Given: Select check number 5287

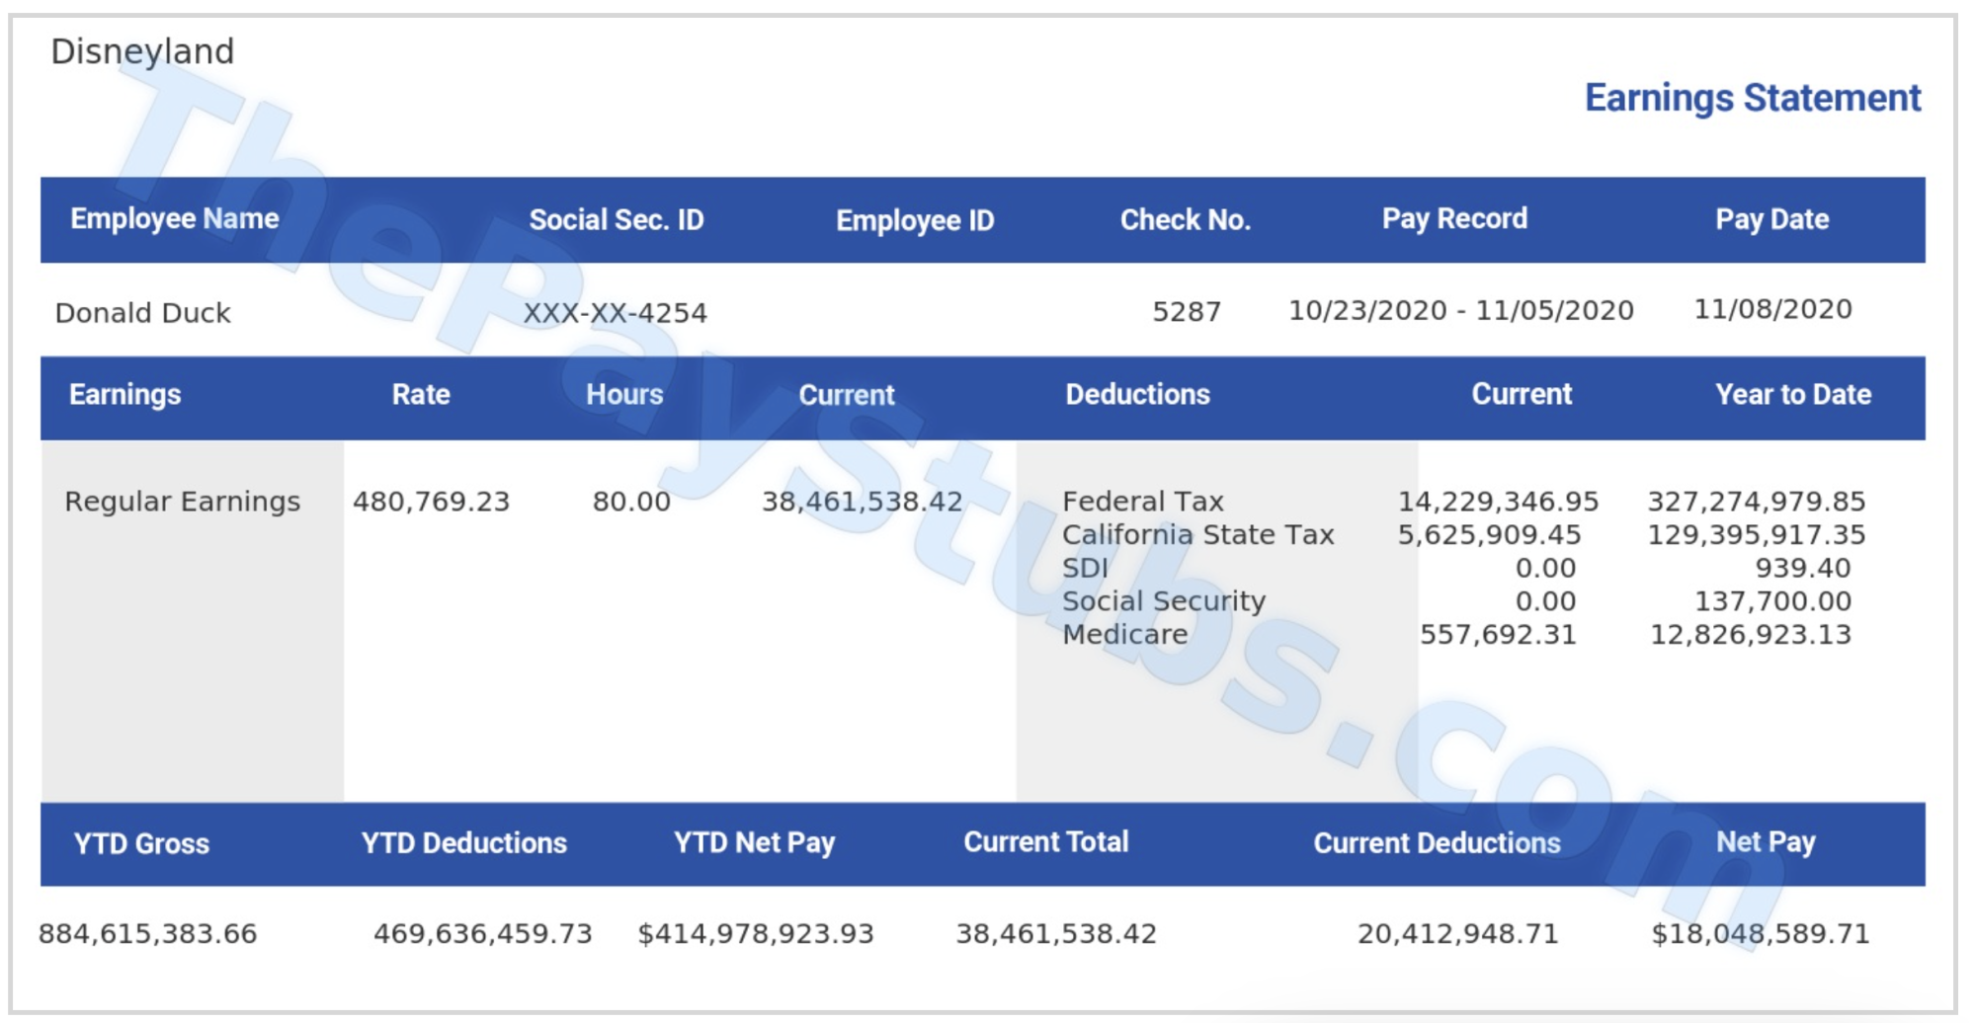Looking at the screenshot, I should click(1186, 312).
